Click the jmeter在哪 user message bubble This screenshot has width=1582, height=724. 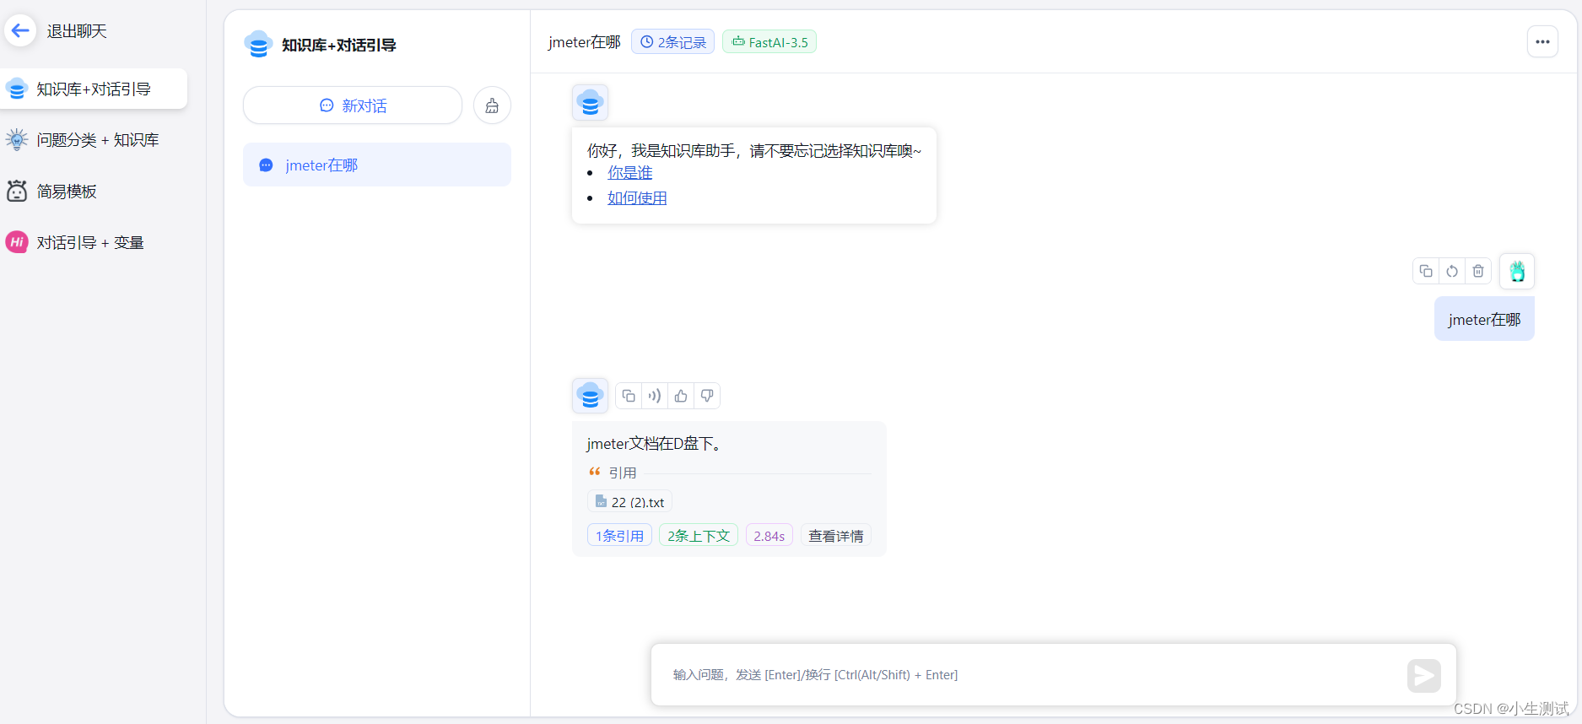(x=1484, y=319)
